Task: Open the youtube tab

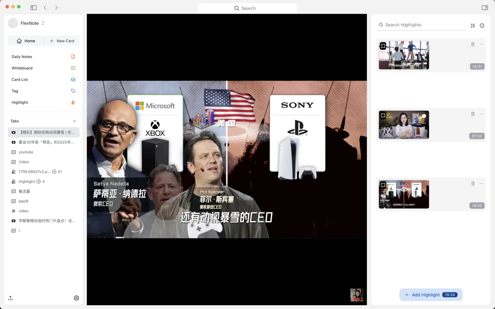Action: [44, 152]
